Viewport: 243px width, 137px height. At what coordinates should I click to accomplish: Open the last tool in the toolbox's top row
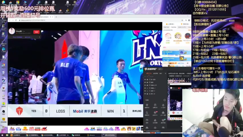[163, 106]
